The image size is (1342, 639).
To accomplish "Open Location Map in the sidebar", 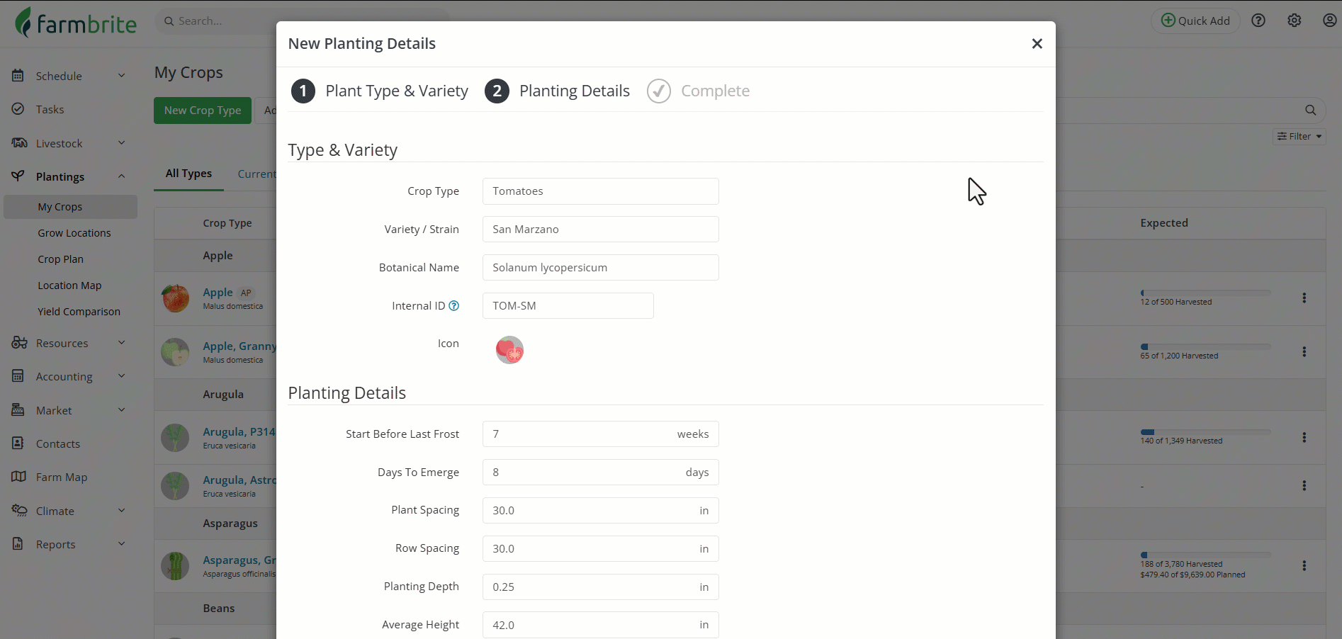I will (x=69, y=285).
